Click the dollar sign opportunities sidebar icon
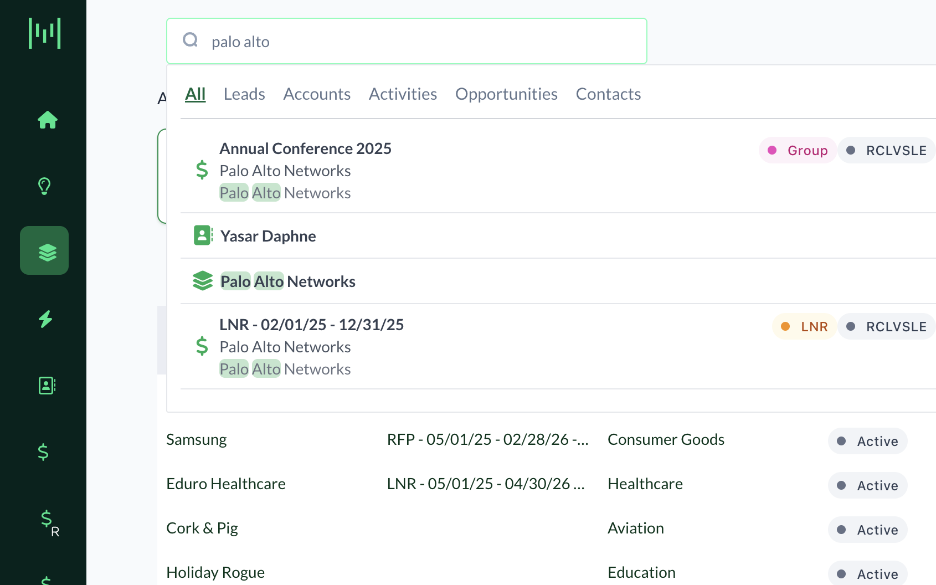Viewport: 936px width, 585px height. click(x=43, y=452)
